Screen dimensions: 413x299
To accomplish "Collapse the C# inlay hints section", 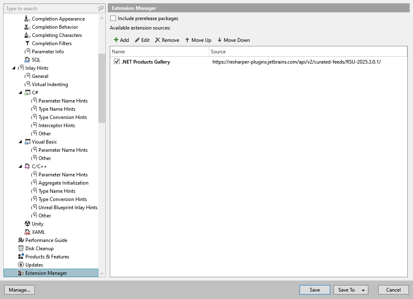I will [x=20, y=92].
